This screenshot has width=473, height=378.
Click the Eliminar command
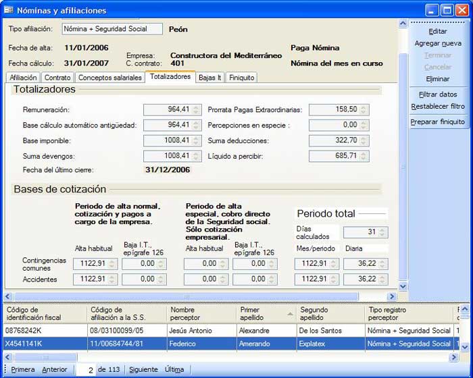(x=438, y=79)
